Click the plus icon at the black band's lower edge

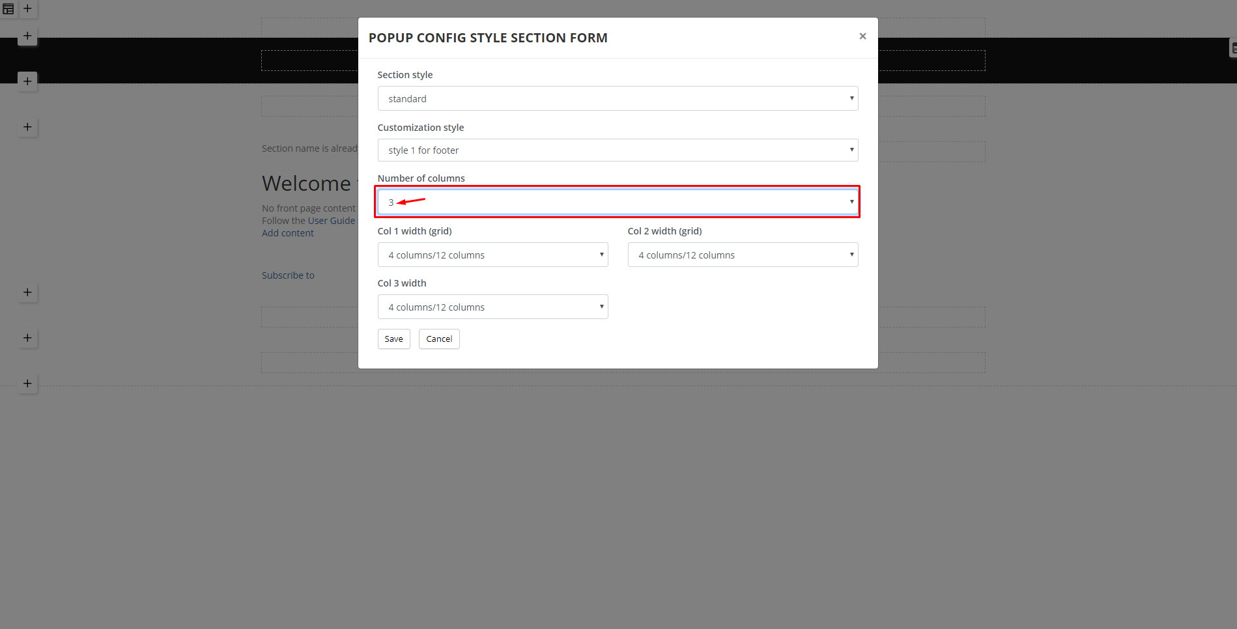click(27, 81)
